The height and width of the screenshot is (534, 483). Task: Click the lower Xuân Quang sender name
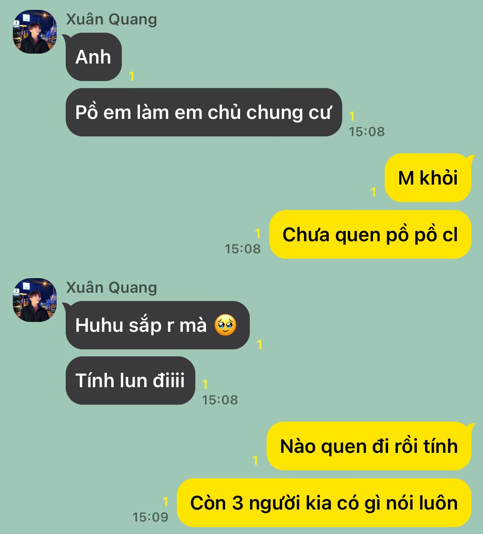tap(112, 288)
